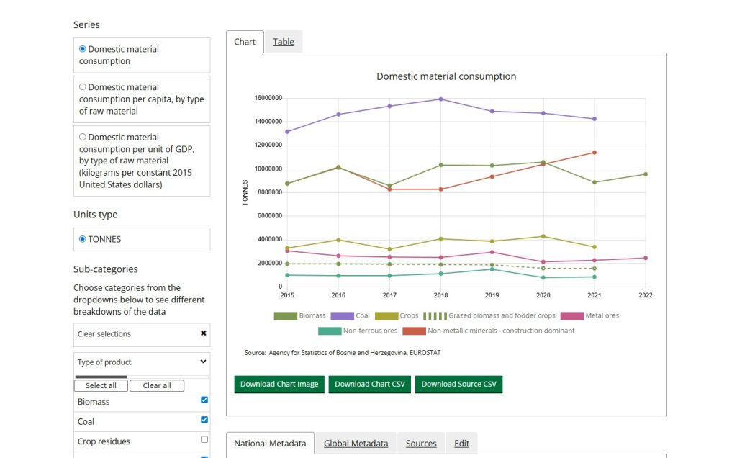Enable the Crop residues checkbox
Viewport: 737px width, 458px height.
pos(204,439)
